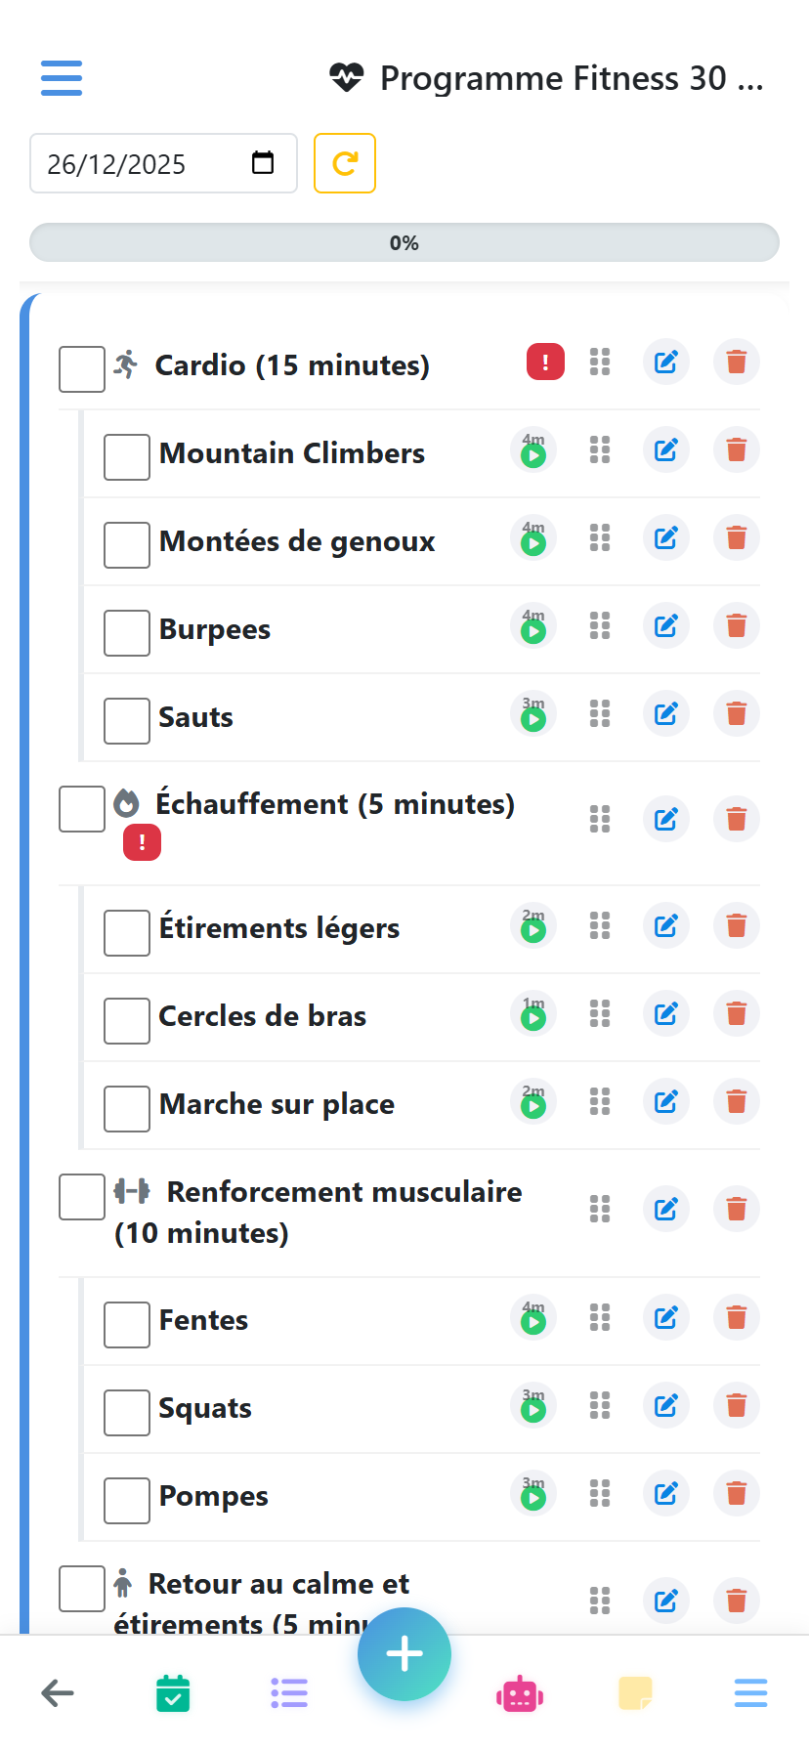This screenshot has width=809, height=1751.
Task: Expand the Renforcement musculaire section title
Action: (x=344, y=1192)
